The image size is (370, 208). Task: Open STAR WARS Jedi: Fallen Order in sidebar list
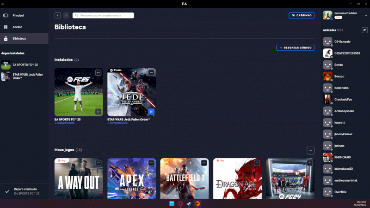[24, 76]
